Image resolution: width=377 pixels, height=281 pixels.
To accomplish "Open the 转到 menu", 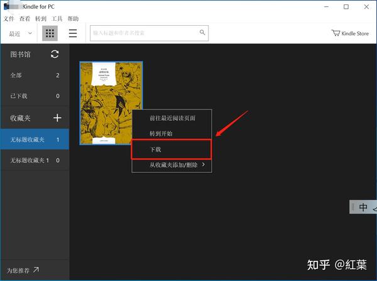I will (41, 19).
